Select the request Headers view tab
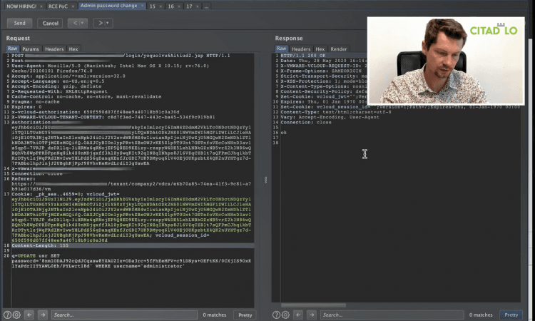535x321 pixels. (x=54, y=49)
